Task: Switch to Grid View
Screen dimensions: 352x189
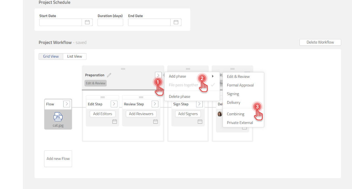Action: 51,56
